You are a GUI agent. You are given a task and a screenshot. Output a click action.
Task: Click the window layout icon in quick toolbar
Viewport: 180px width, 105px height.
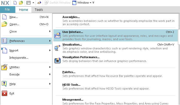pyautogui.click(x=29, y=3)
